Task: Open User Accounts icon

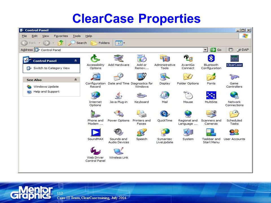Action: pos(234,133)
